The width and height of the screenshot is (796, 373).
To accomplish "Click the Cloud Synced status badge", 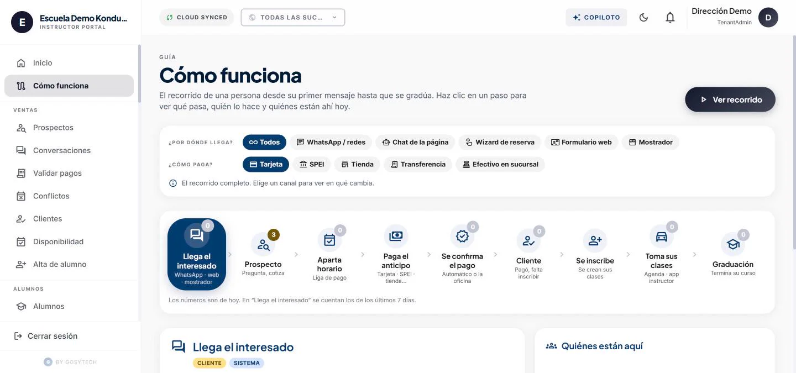I will (x=197, y=17).
